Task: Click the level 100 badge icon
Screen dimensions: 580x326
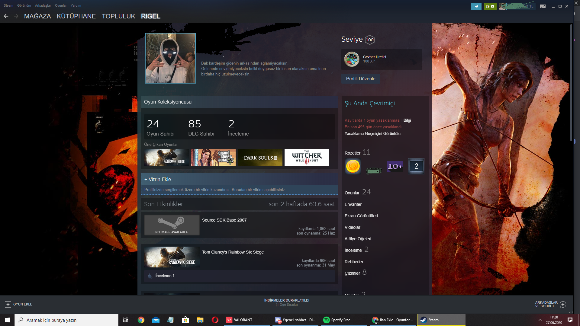Action: click(x=370, y=40)
